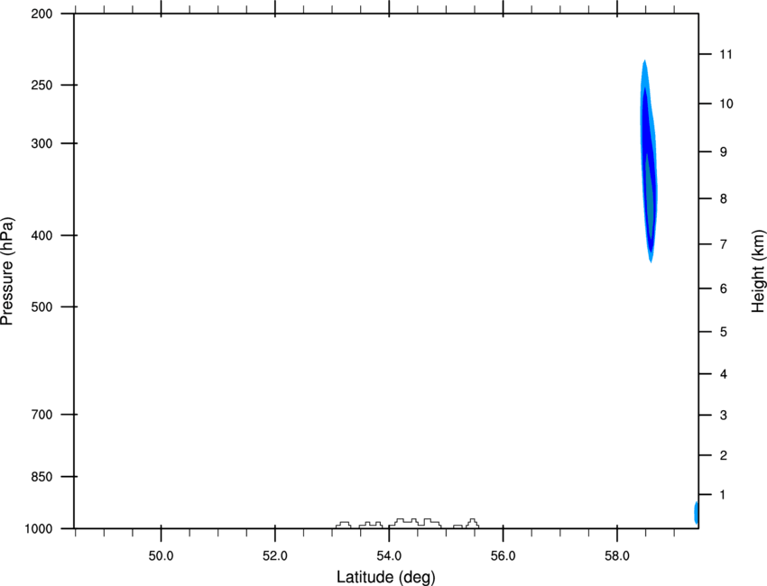This screenshot has height=586, width=767.
Task: Click height tick label 5
Action: (724, 332)
